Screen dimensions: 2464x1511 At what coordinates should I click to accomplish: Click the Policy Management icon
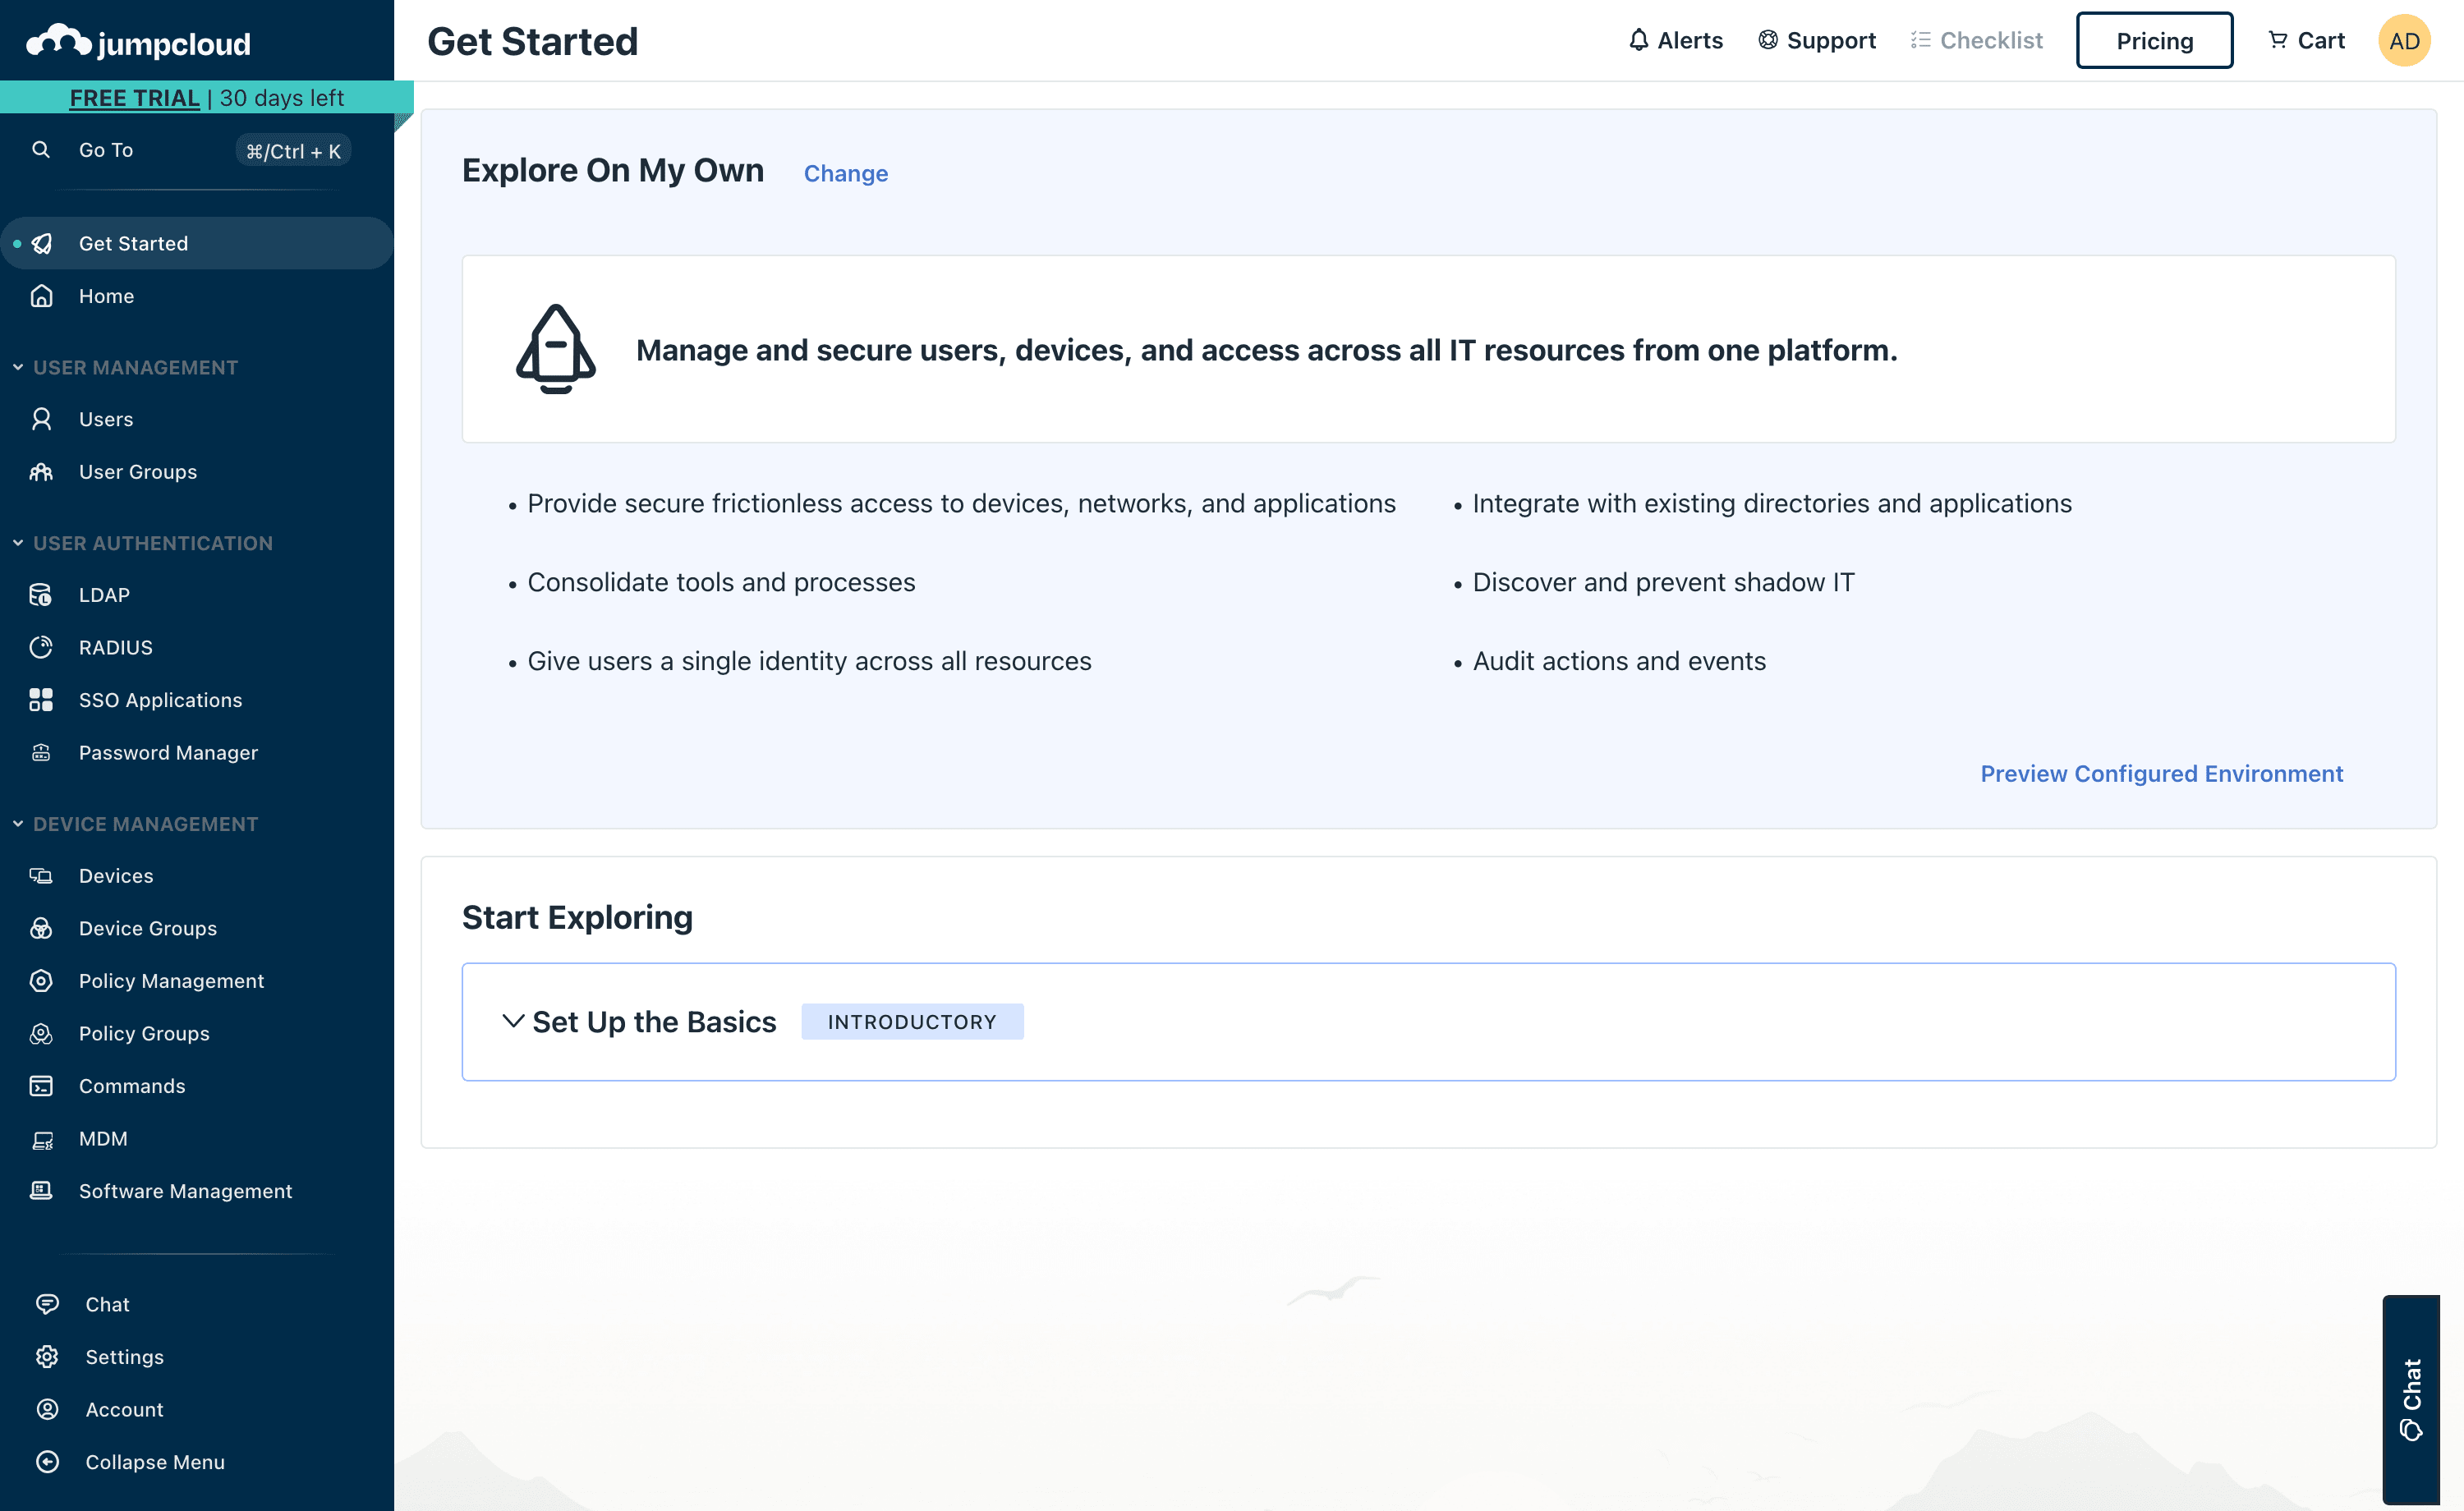41,981
